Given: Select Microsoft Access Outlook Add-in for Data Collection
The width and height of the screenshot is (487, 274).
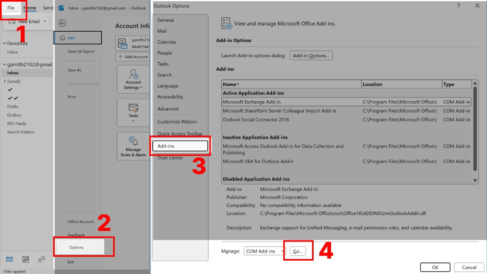Looking at the screenshot, I should point(347,149).
